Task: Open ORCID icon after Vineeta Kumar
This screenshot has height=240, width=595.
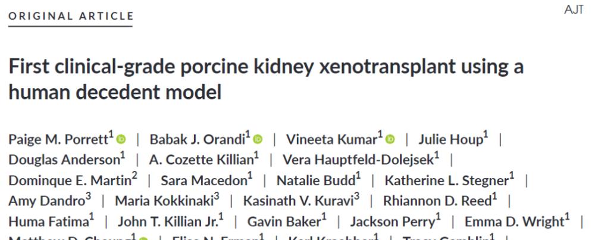Action: point(390,139)
